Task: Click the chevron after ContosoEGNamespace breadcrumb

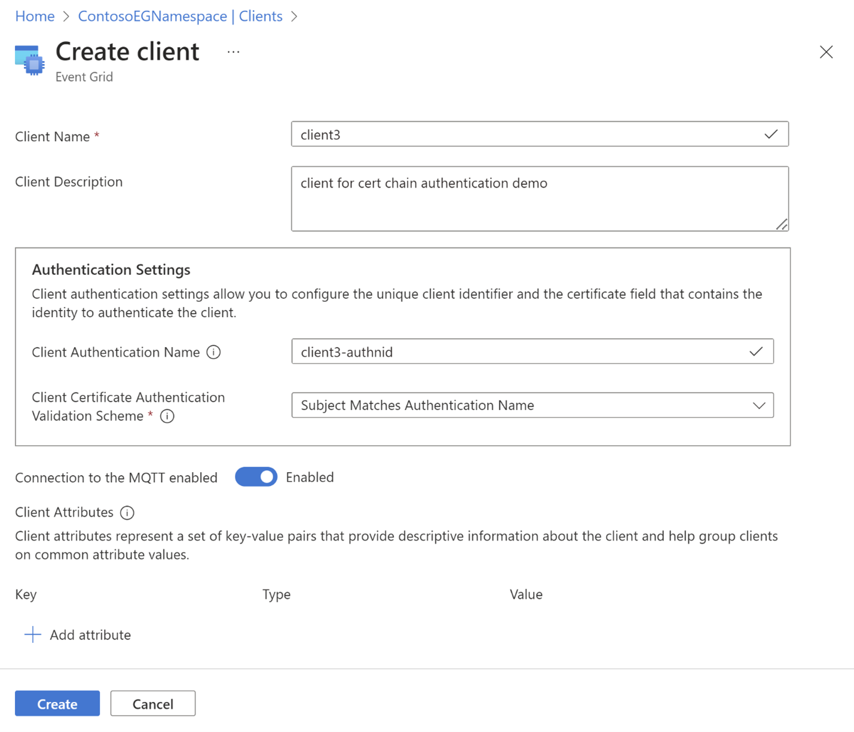Action: tap(293, 16)
